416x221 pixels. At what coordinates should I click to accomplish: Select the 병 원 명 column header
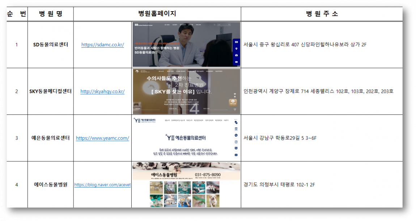point(51,14)
